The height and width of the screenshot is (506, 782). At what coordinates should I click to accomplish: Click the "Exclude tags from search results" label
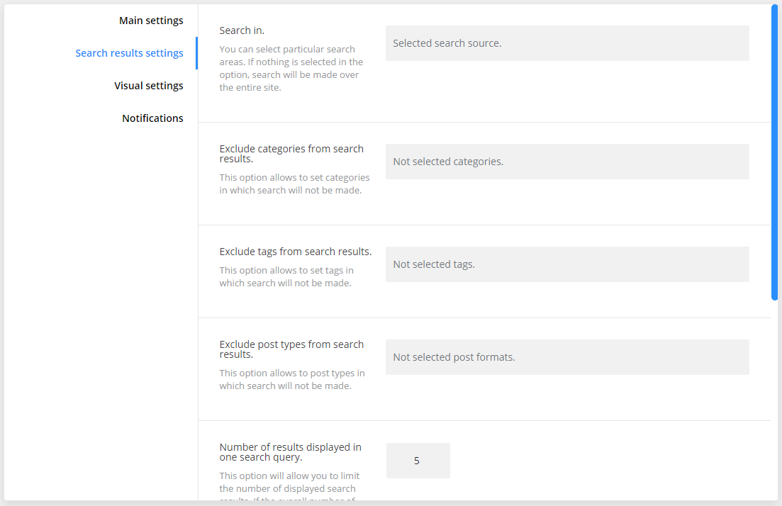pyautogui.click(x=295, y=252)
